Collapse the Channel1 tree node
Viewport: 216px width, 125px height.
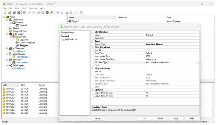click(11, 23)
